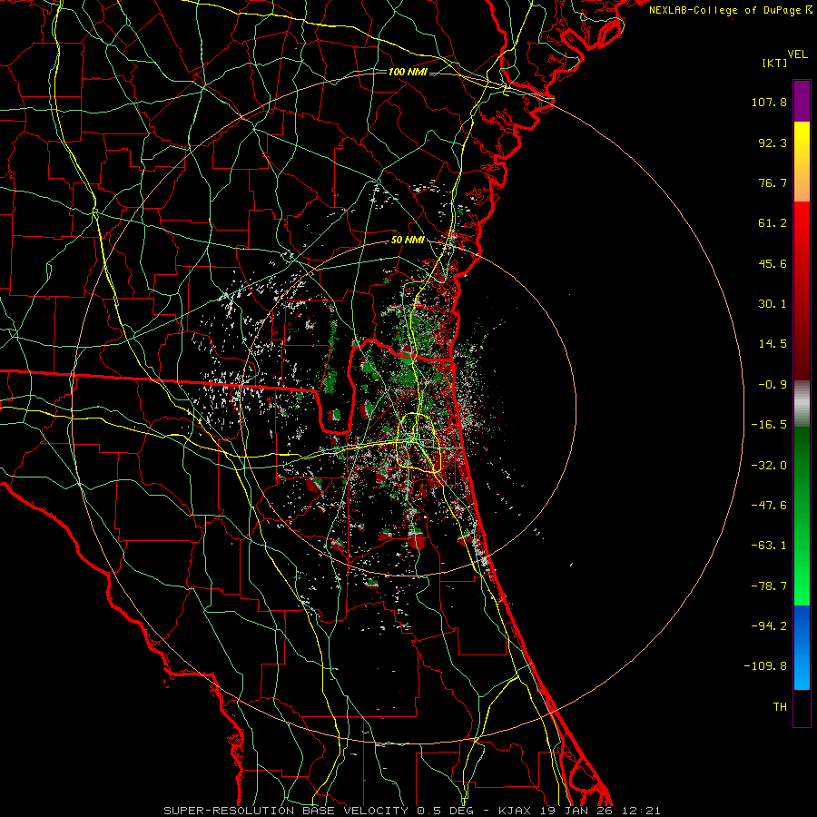
Task: Click the 14.5 velocity scale value
Action: (x=773, y=344)
